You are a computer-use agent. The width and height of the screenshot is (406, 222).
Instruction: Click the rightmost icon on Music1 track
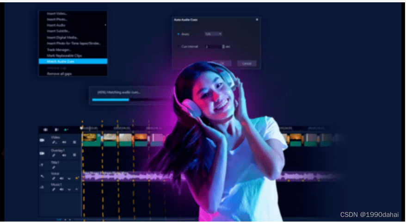76,189
